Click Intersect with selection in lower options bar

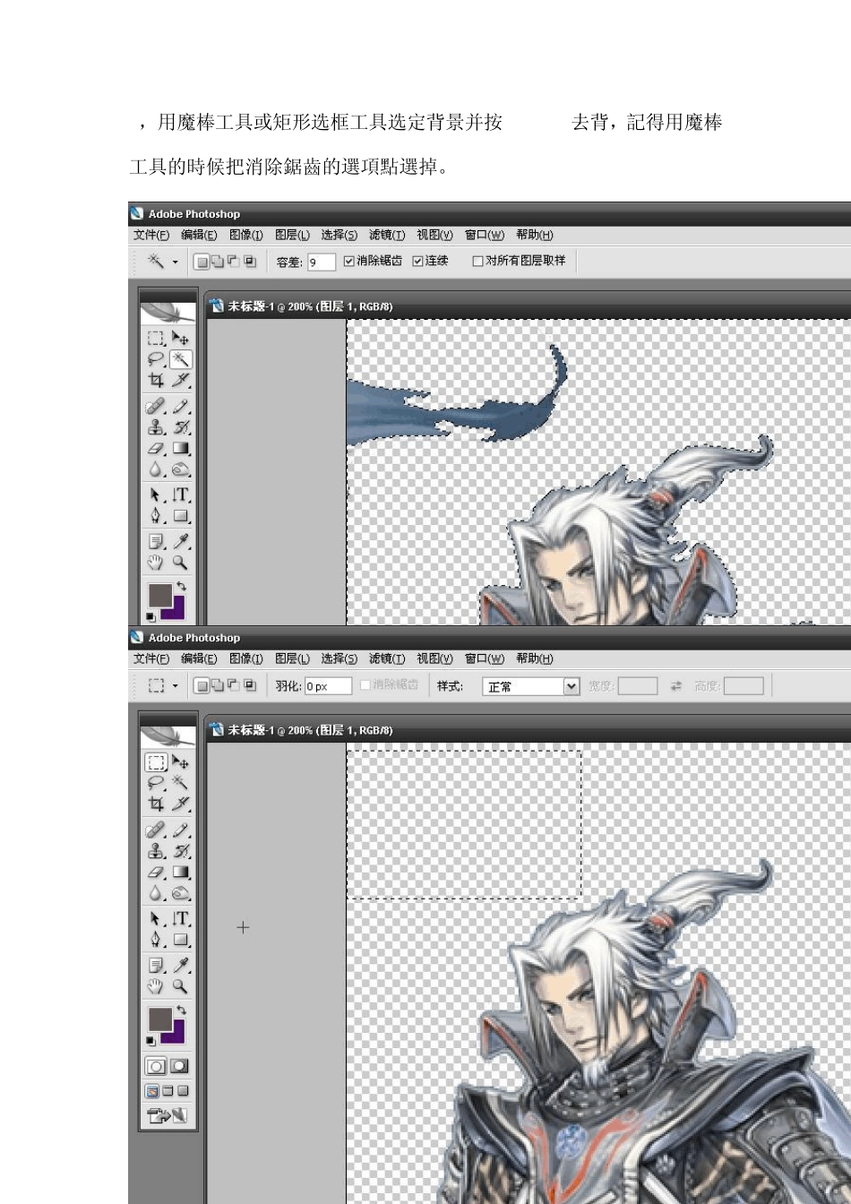(249, 685)
